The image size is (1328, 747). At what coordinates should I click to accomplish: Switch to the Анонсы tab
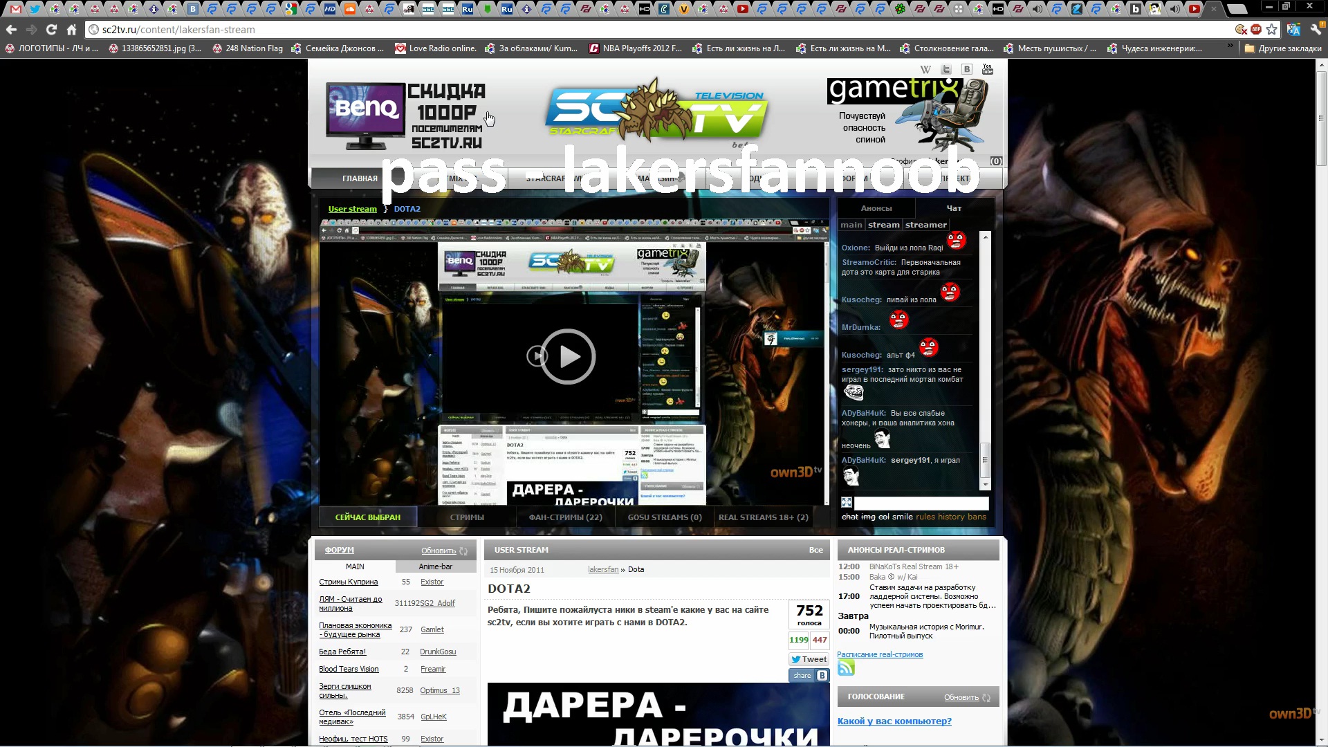(x=876, y=208)
